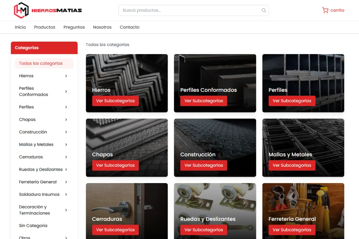Click the Todas las categorías breadcrumb text
The image size is (359, 239).
[107, 44]
